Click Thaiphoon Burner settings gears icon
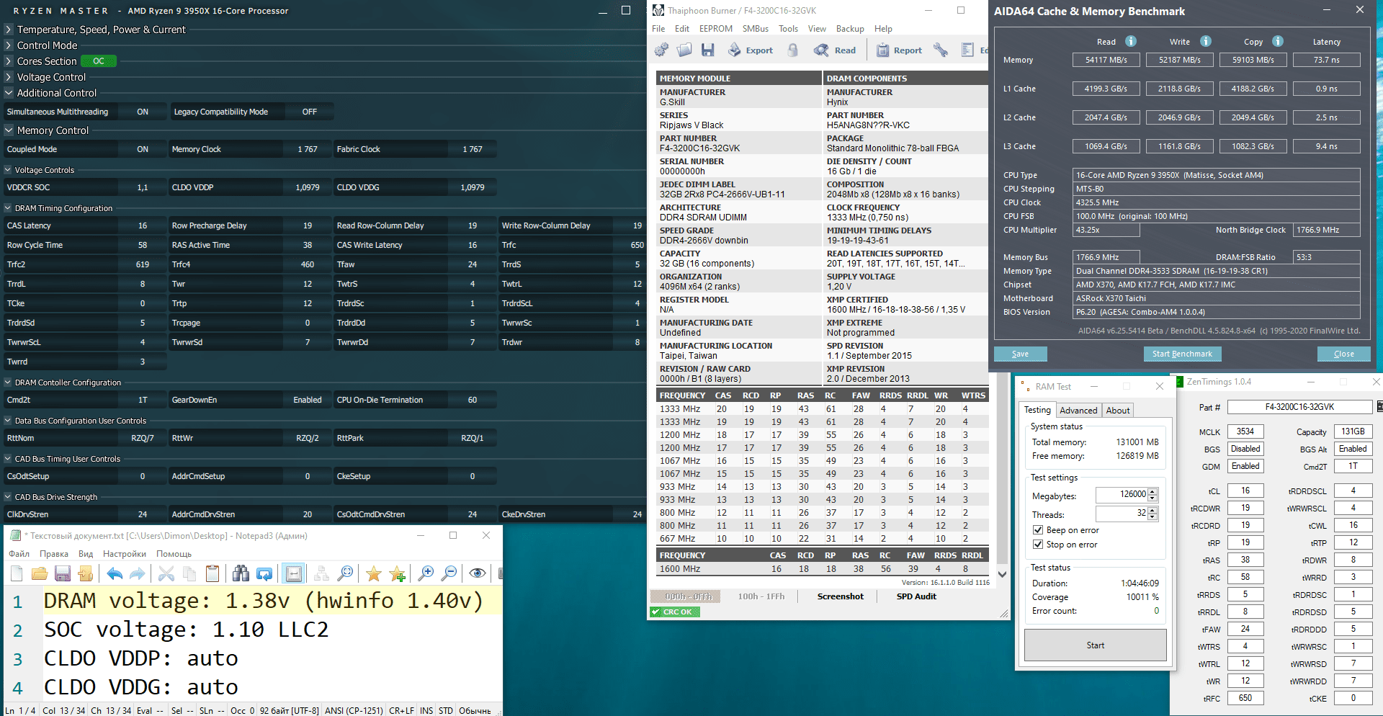 661,50
